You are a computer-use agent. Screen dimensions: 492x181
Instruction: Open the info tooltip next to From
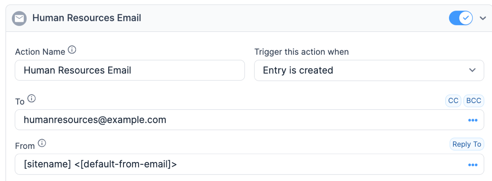(42, 143)
